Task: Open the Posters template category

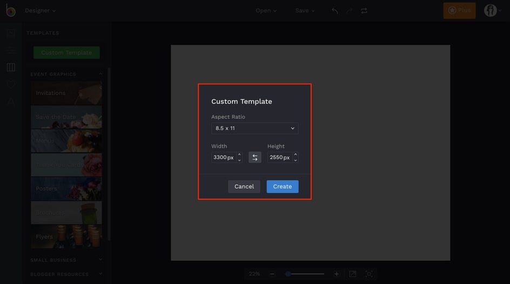Action: pos(66,188)
